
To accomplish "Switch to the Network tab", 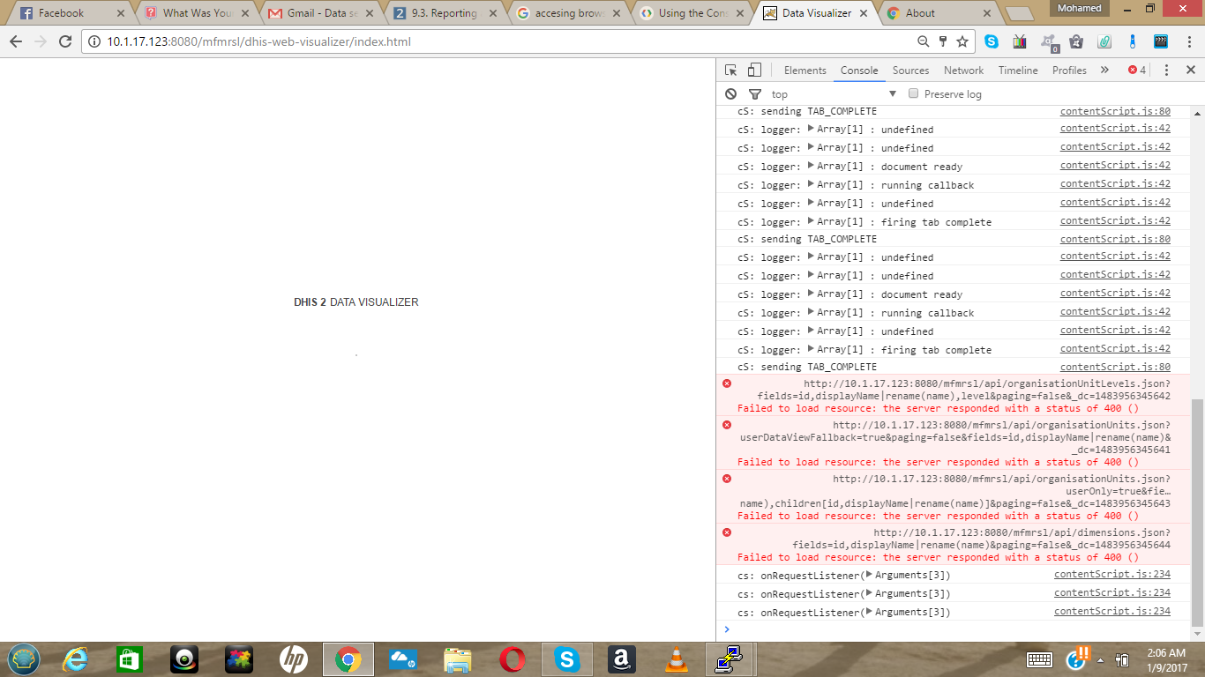I will 963,71.
